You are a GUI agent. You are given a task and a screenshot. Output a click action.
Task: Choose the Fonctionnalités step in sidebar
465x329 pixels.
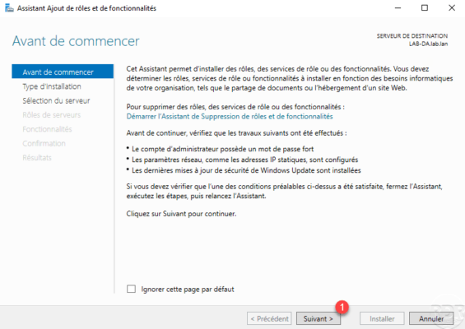pyautogui.click(x=47, y=129)
